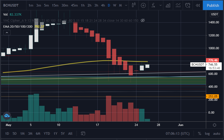Select the 45m timeframe
224x140 pixels.
click(x=74, y=5)
